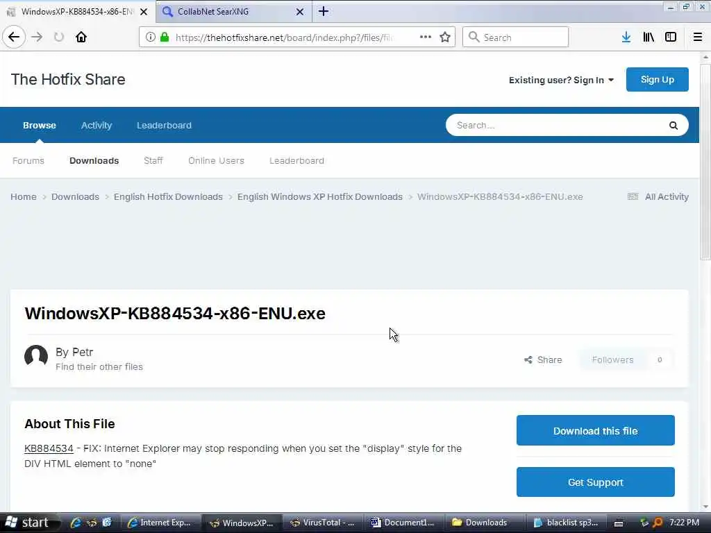This screenshot has height=533, width=711.
Task: Open Leaderboard in the blue navigation bar
Action: point(164,126)
